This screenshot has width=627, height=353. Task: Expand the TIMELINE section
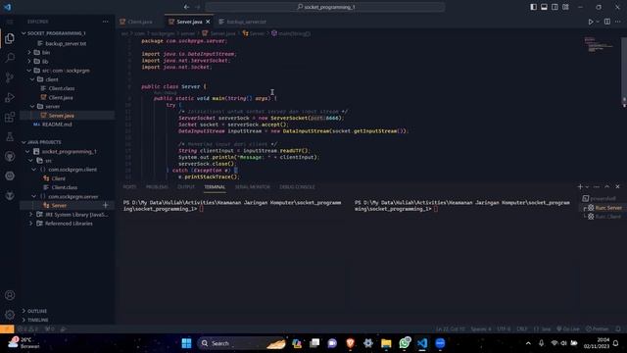(x=37, y=320)
